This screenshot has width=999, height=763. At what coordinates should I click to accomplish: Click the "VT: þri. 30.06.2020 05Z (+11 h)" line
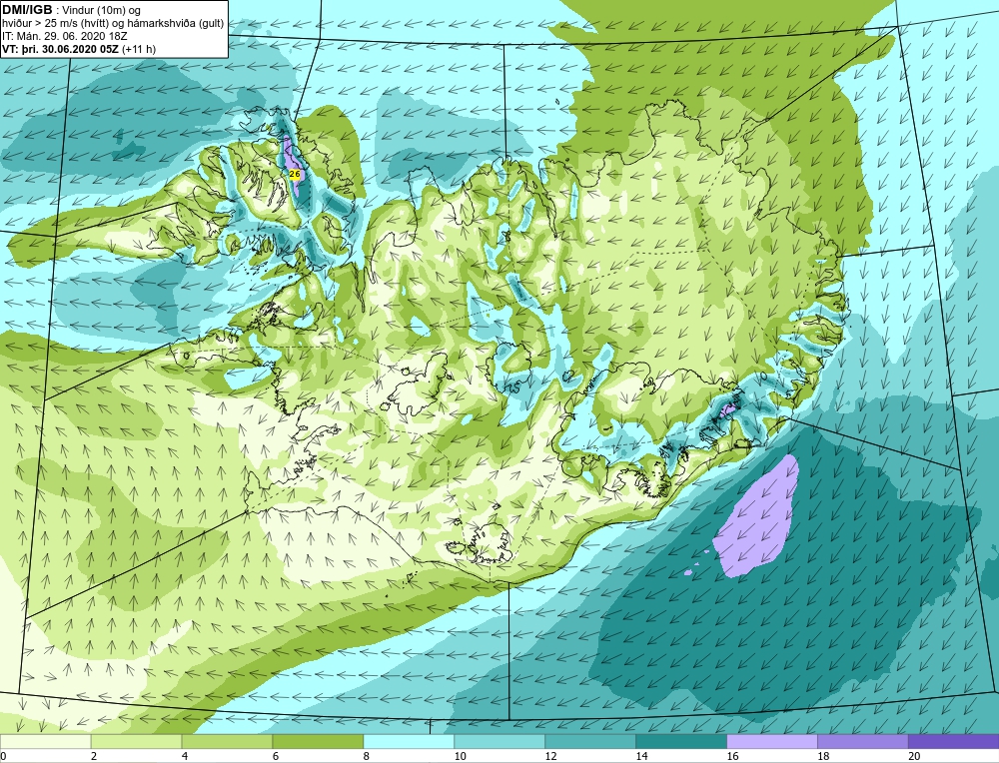[x=79, y=49]
